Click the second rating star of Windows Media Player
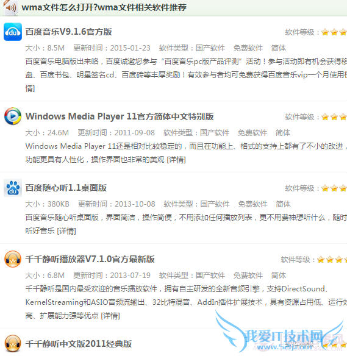The width and height of the screenshot is (347, 356). [x=334, y=117]
